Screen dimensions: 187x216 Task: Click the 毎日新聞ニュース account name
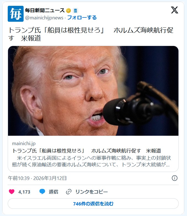pos(45,11)
